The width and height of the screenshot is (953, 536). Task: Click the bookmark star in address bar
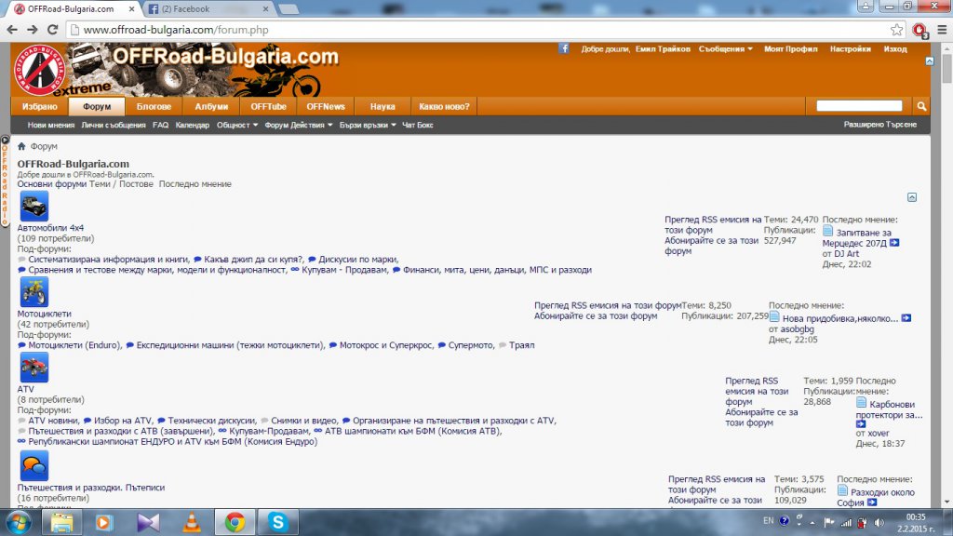[x=896, y=30]
